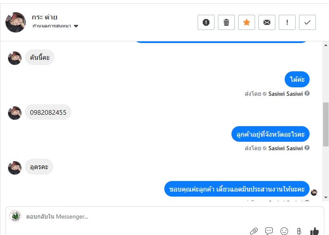Screen dimensions: 329x235
Task: Click the Sasiwi Sasiwi sender name under ลูกค้าอยู่ที่จังหวัดอะไรคะ
Action: click(x=285, y=148)
